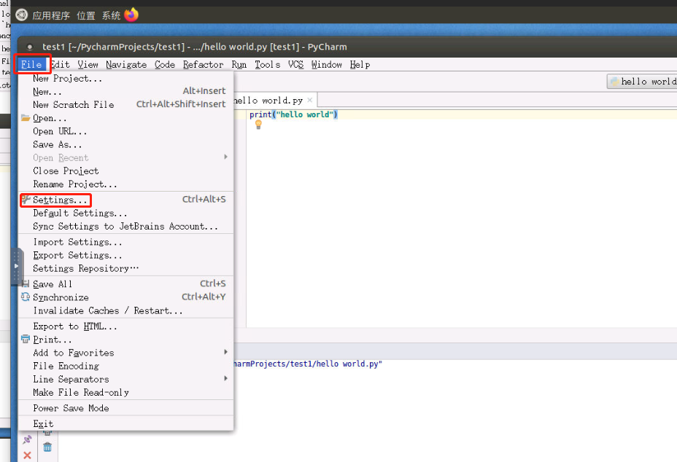This screenshot has height=462, width=677.
Task: Click the File menu in menu bar
Action: (x=31, y=64)
